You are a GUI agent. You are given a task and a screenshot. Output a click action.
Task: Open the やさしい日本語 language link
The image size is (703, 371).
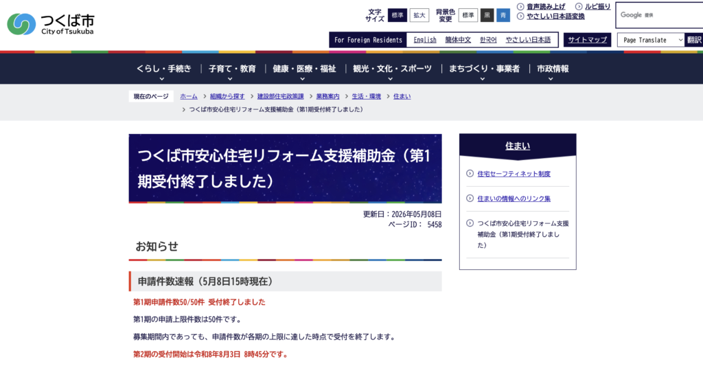pos(528,40)
